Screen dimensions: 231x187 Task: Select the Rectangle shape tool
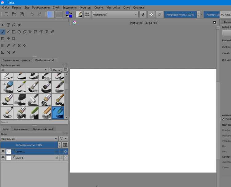[x=14, y=32]
